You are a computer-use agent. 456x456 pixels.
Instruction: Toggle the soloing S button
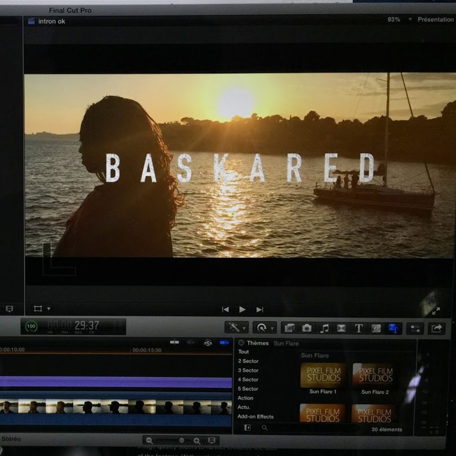pyautogui.click(x=208, y=343)
